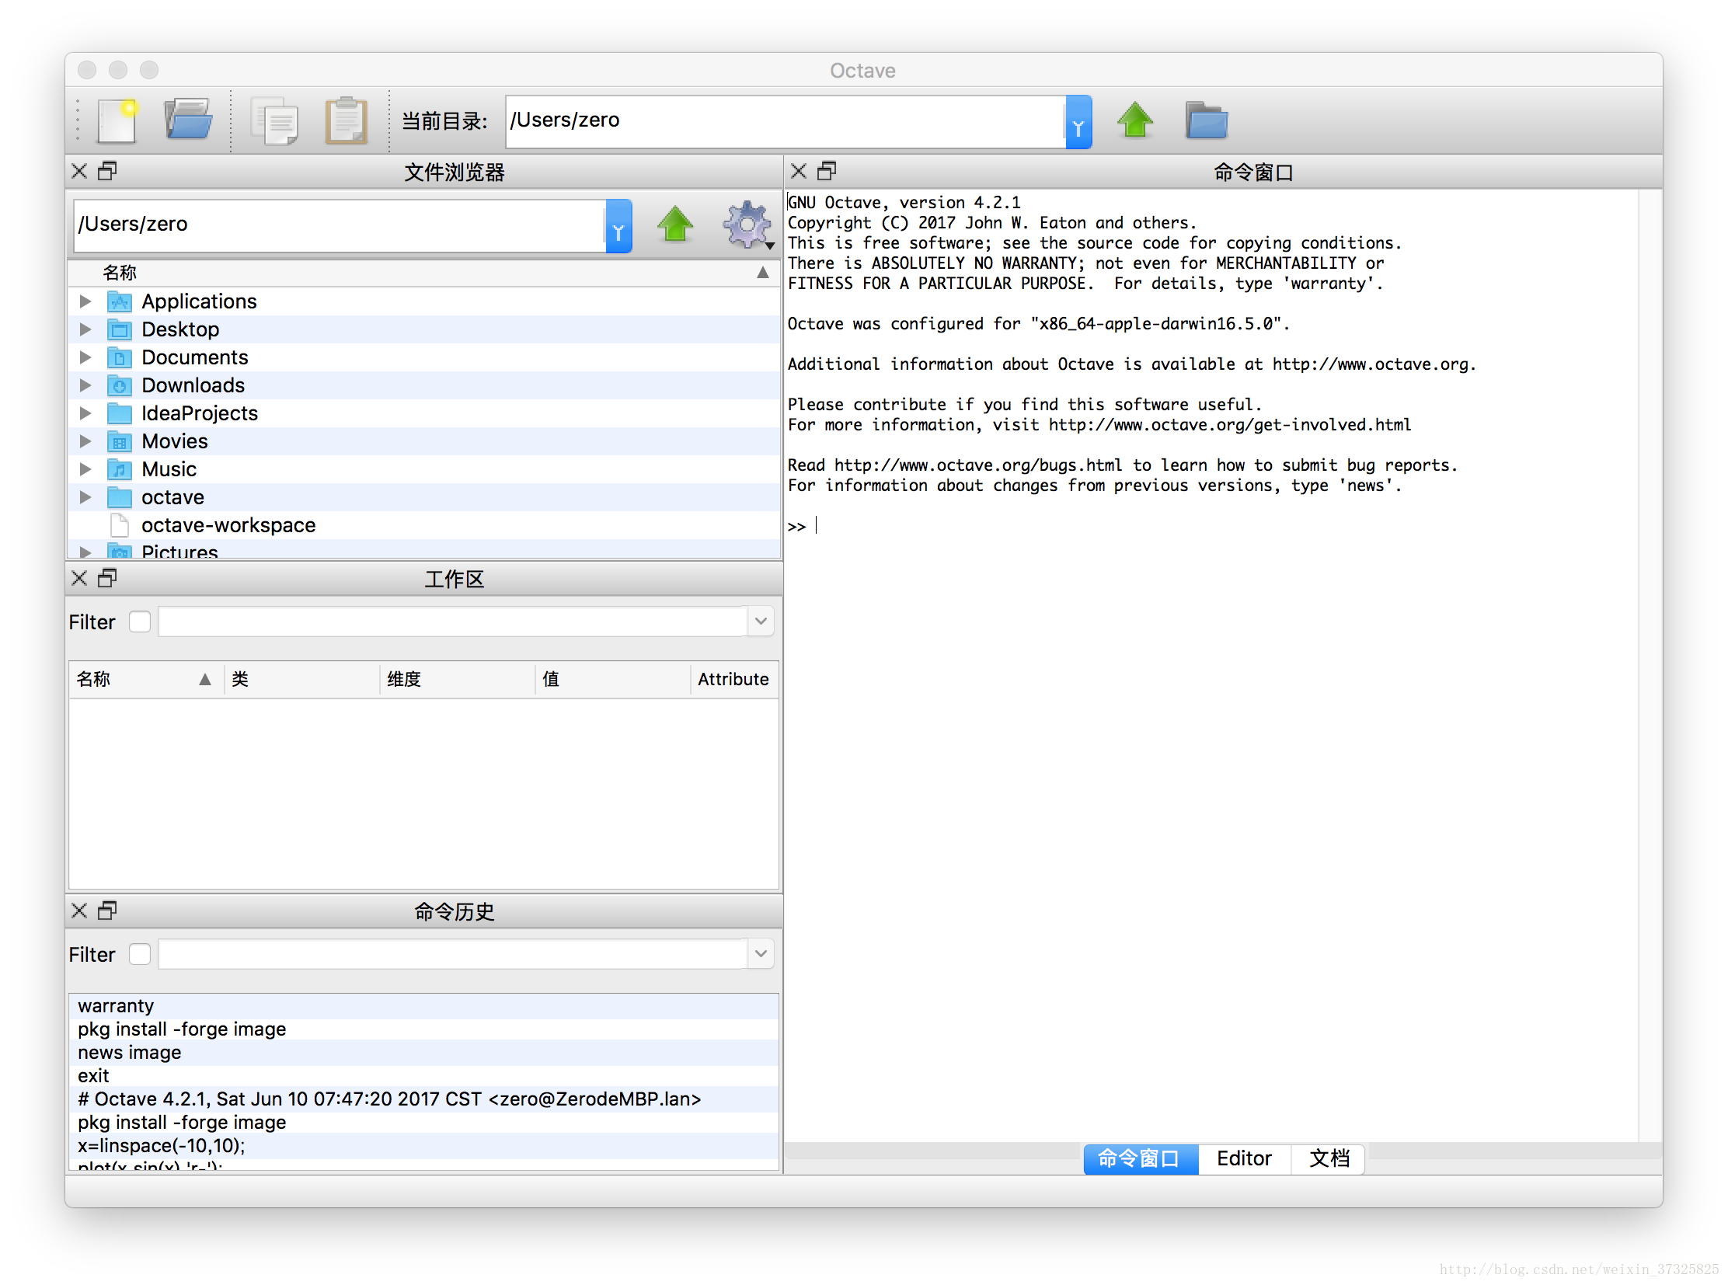This screenshot has width=1728, height=1285.
Task: Open command history filter dropdown arrow
Action: (761, 953)
